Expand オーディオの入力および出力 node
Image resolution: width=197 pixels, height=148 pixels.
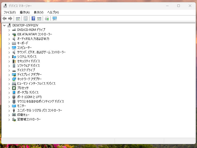(x=9, y=39)
